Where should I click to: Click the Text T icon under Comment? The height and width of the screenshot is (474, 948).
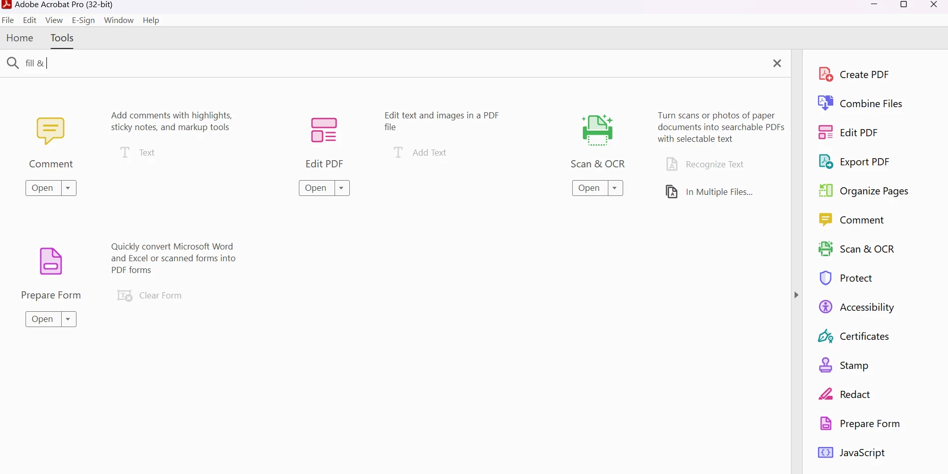(x=125, y=153)
